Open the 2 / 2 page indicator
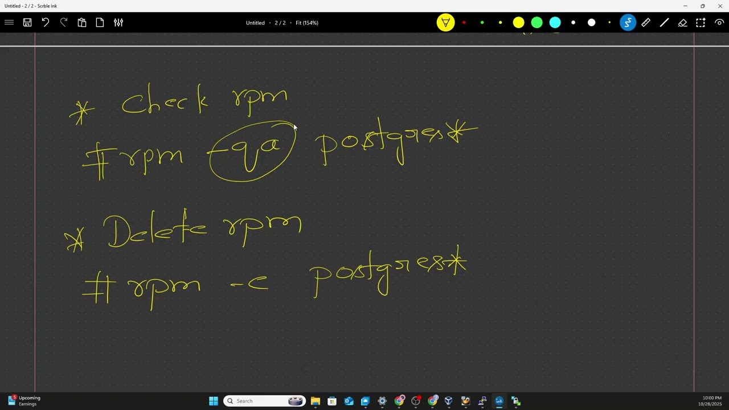Image resolution: width=729 pixels, height=410 pixels. pos(280,23)
